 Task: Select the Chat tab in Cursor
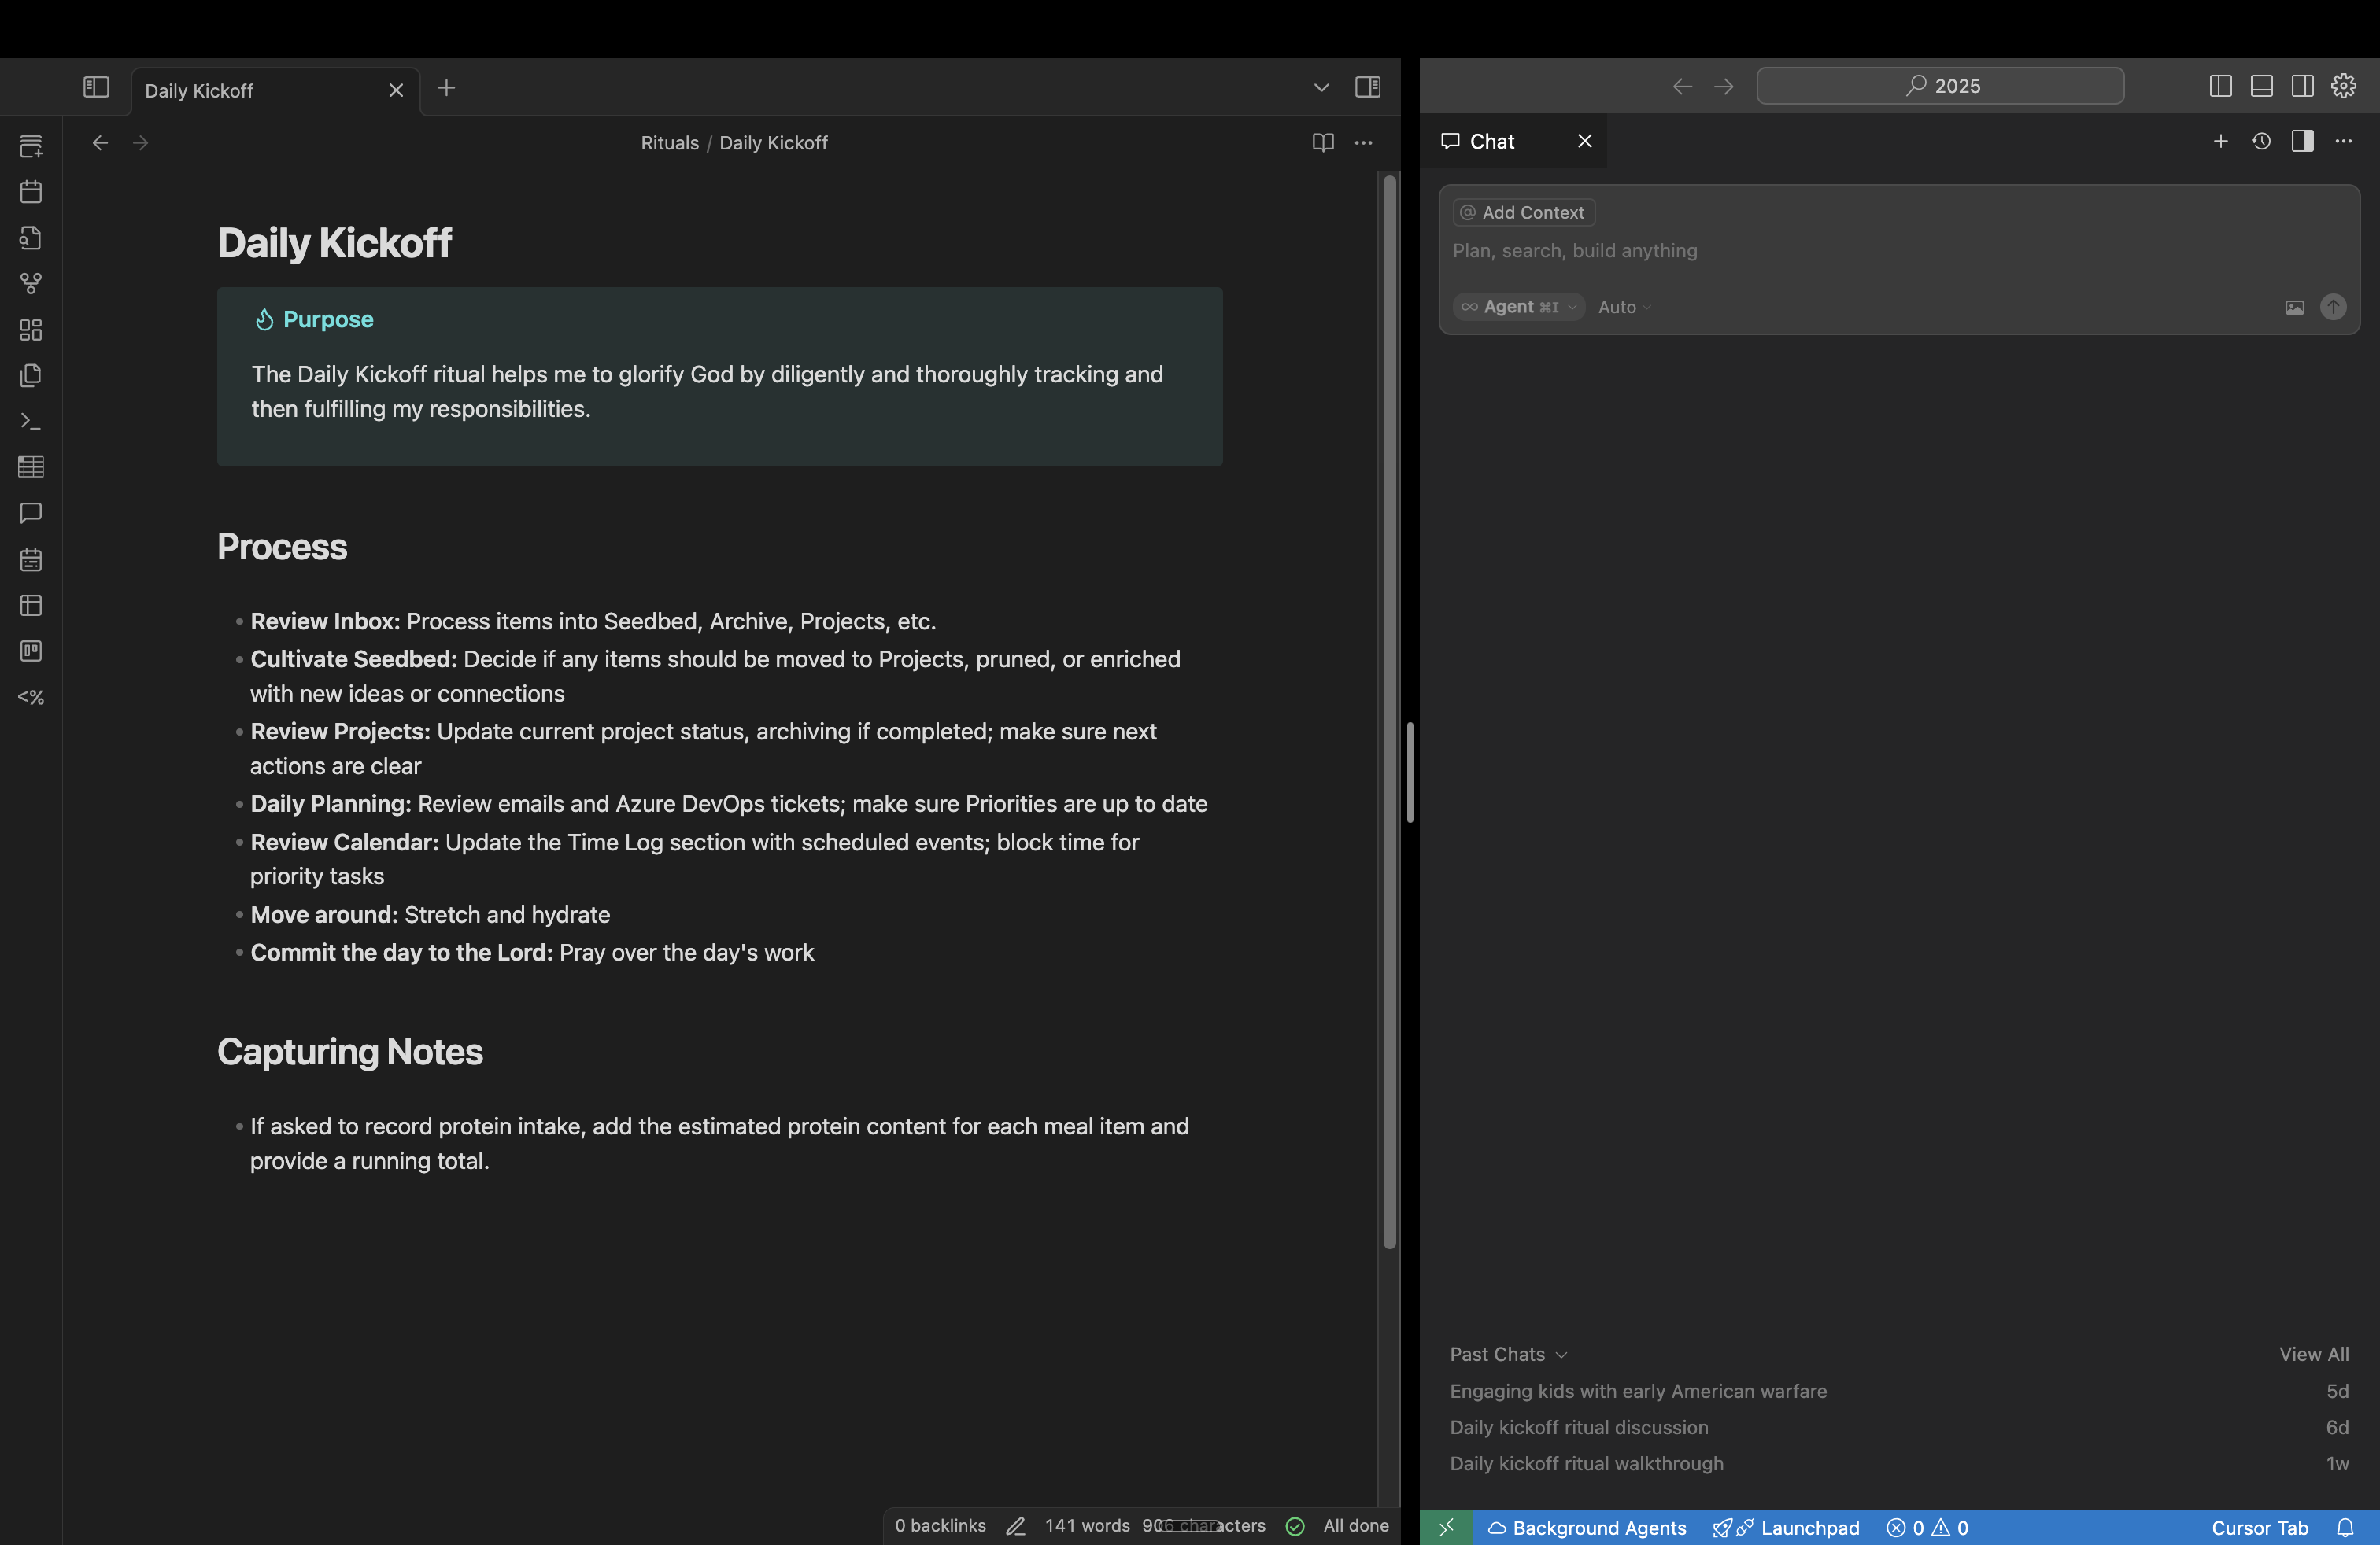click(x=1492, y=141)
